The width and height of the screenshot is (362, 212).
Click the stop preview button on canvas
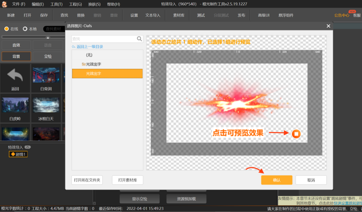click(x=296, y=134)
